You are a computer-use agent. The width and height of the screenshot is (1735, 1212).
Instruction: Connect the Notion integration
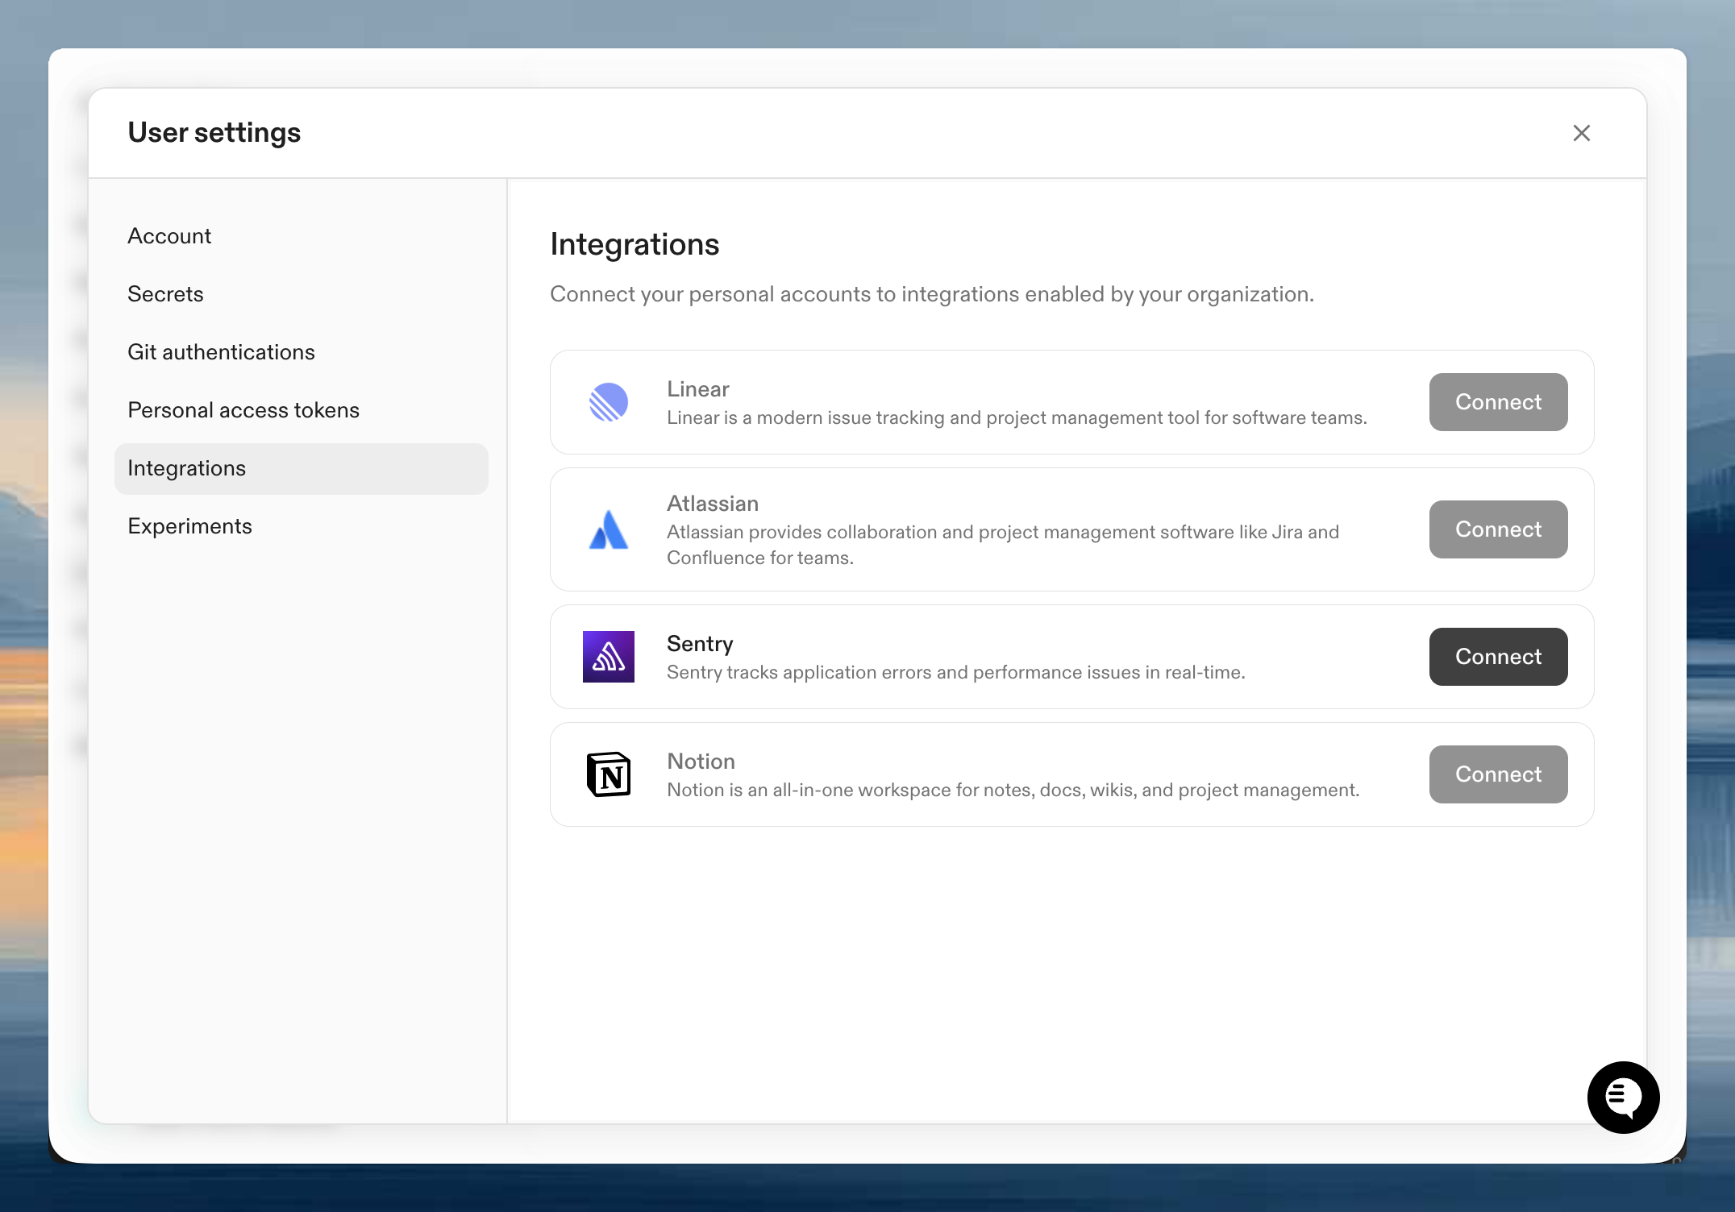coord(1497,774)
